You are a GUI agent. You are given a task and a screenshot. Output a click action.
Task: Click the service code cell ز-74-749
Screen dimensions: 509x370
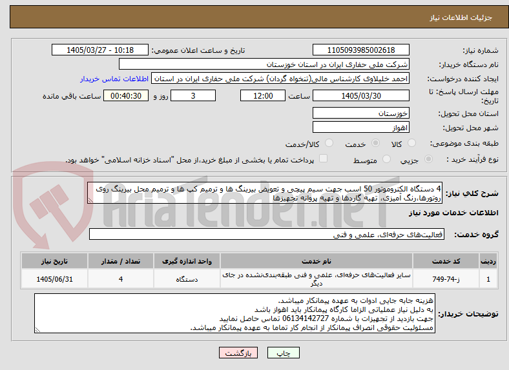(446, 279)
